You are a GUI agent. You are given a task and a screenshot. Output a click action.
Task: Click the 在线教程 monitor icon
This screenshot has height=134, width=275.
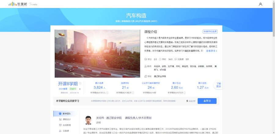click(x=60, y=125)
